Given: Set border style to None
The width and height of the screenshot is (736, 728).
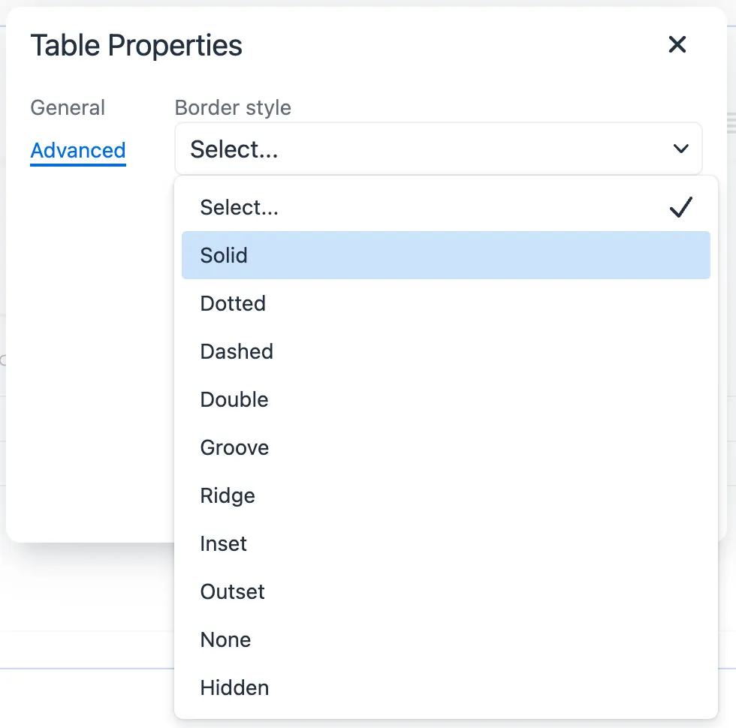Looking at the screenshot, I should (x=225, y=640).
